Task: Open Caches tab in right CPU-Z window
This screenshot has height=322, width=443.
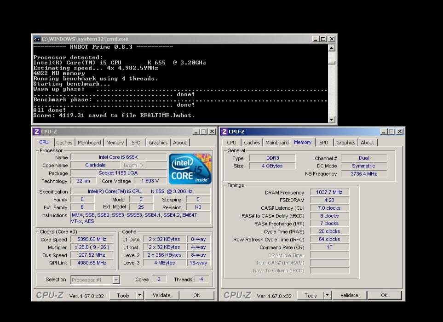Action: point(252,143)
